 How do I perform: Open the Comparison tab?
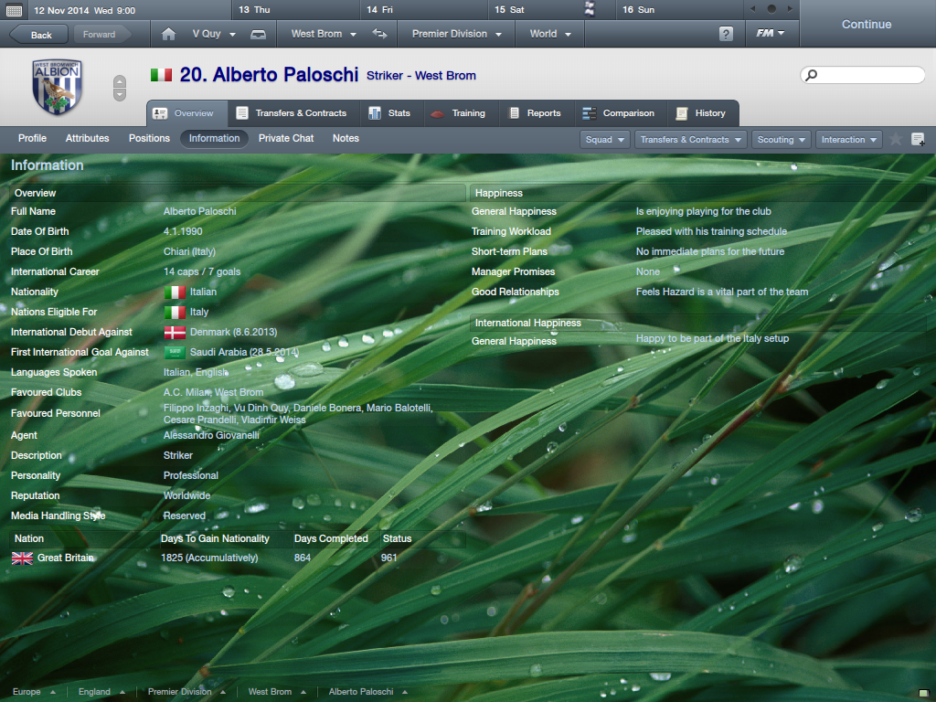[621, 112]
